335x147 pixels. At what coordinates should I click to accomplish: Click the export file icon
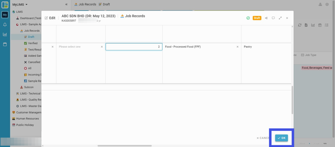point(306,25)
